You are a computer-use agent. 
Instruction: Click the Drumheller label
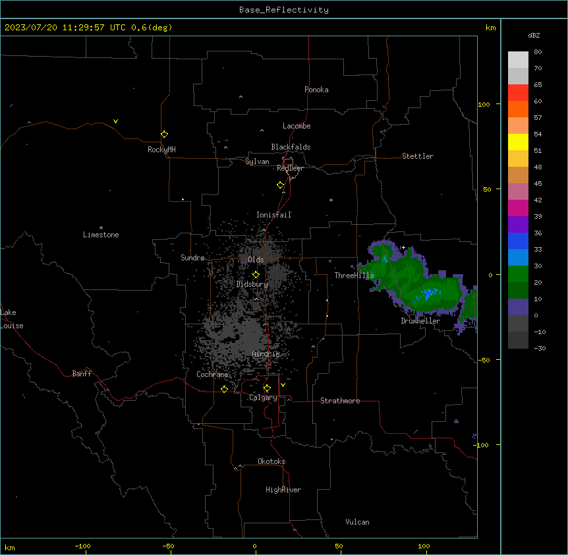click(x=420, y=321)
